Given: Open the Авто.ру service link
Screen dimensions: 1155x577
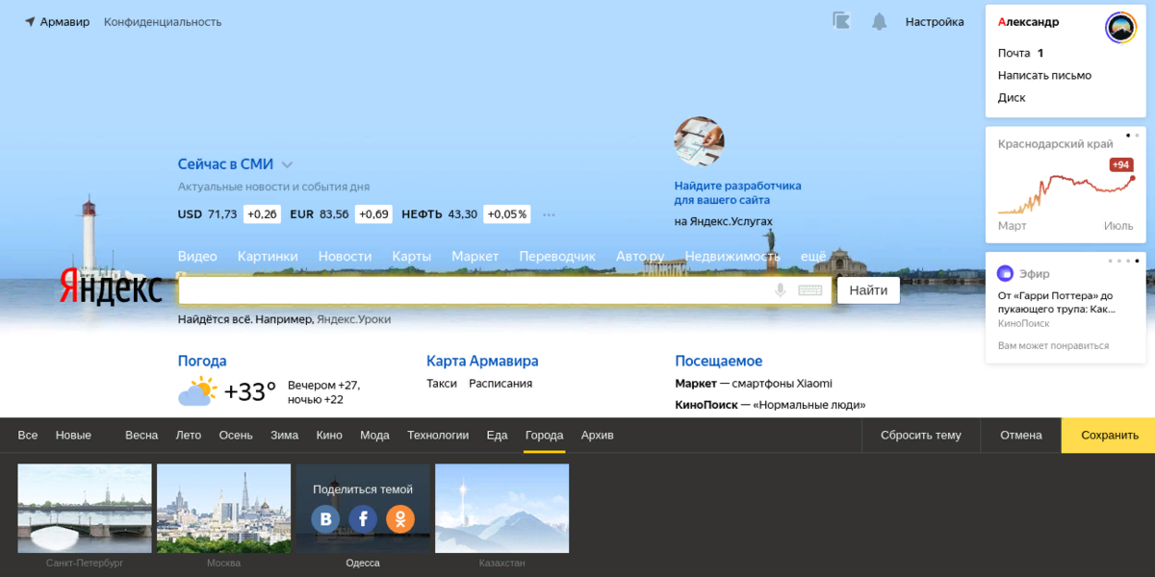Looking at the screenshot, I should [641, 257].
